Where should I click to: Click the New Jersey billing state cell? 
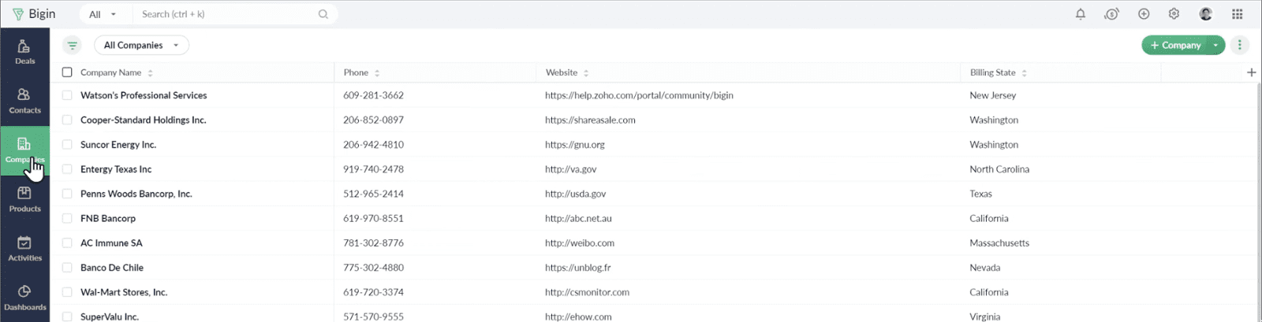pos(993,95)
